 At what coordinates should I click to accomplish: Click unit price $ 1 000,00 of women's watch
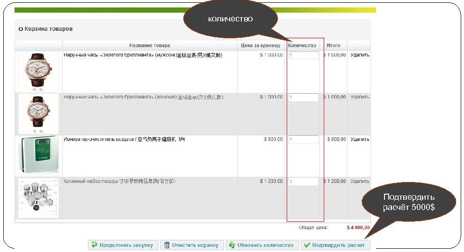271,97
